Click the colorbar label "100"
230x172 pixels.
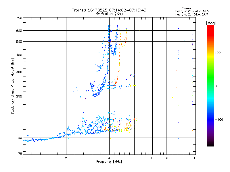click(x=218, y=53)
